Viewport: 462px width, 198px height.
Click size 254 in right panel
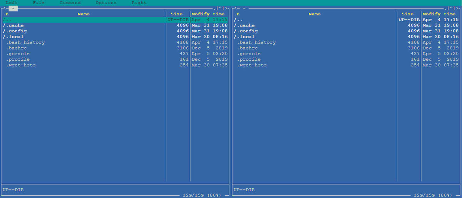click(415, 65)
